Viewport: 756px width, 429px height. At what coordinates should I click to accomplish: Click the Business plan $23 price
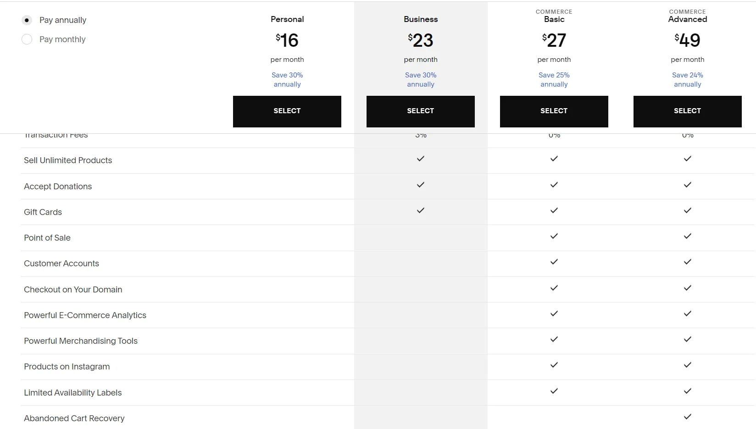(x=421, y=40)
